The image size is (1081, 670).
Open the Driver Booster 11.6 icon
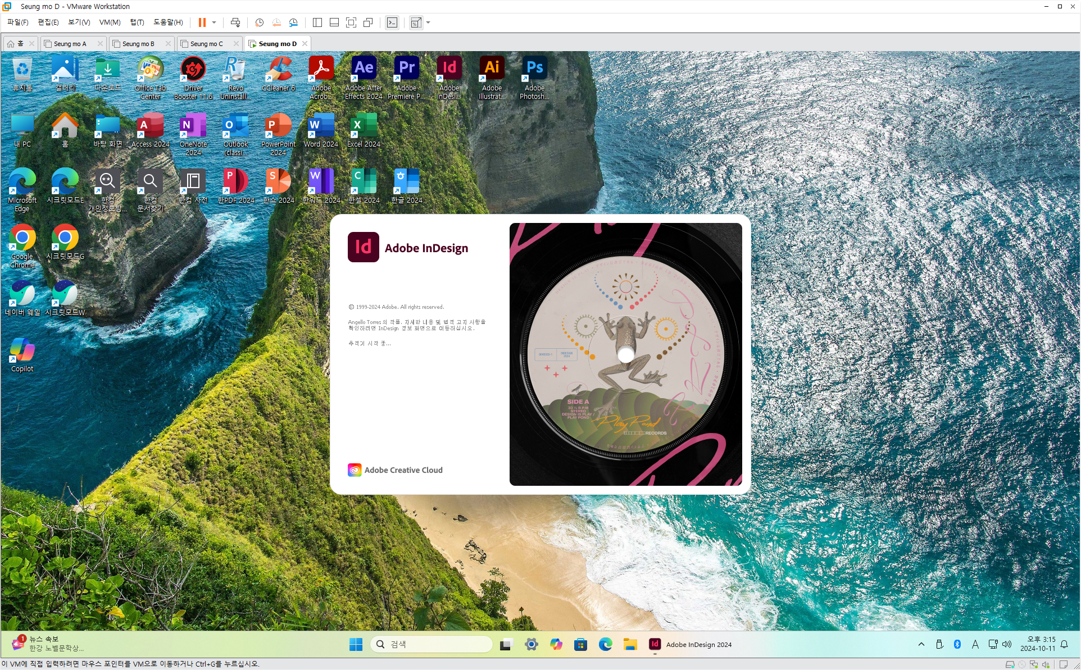193,78
